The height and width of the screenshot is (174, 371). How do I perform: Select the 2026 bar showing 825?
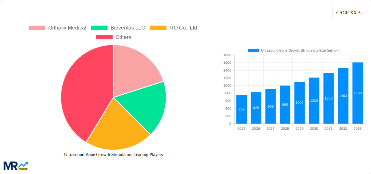click(256, 108)
